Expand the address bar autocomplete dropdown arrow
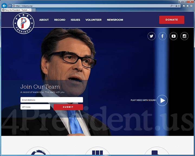 click(x=174, y=6)
